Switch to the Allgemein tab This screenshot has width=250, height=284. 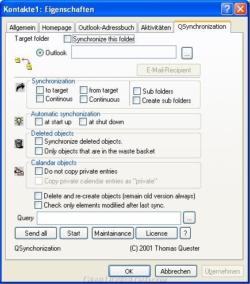coord(22,28)
